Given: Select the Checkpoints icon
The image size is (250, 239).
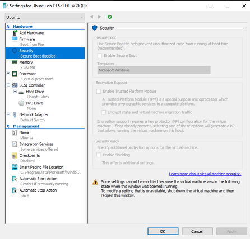Looking at the screenshot, I should point(15,156).
